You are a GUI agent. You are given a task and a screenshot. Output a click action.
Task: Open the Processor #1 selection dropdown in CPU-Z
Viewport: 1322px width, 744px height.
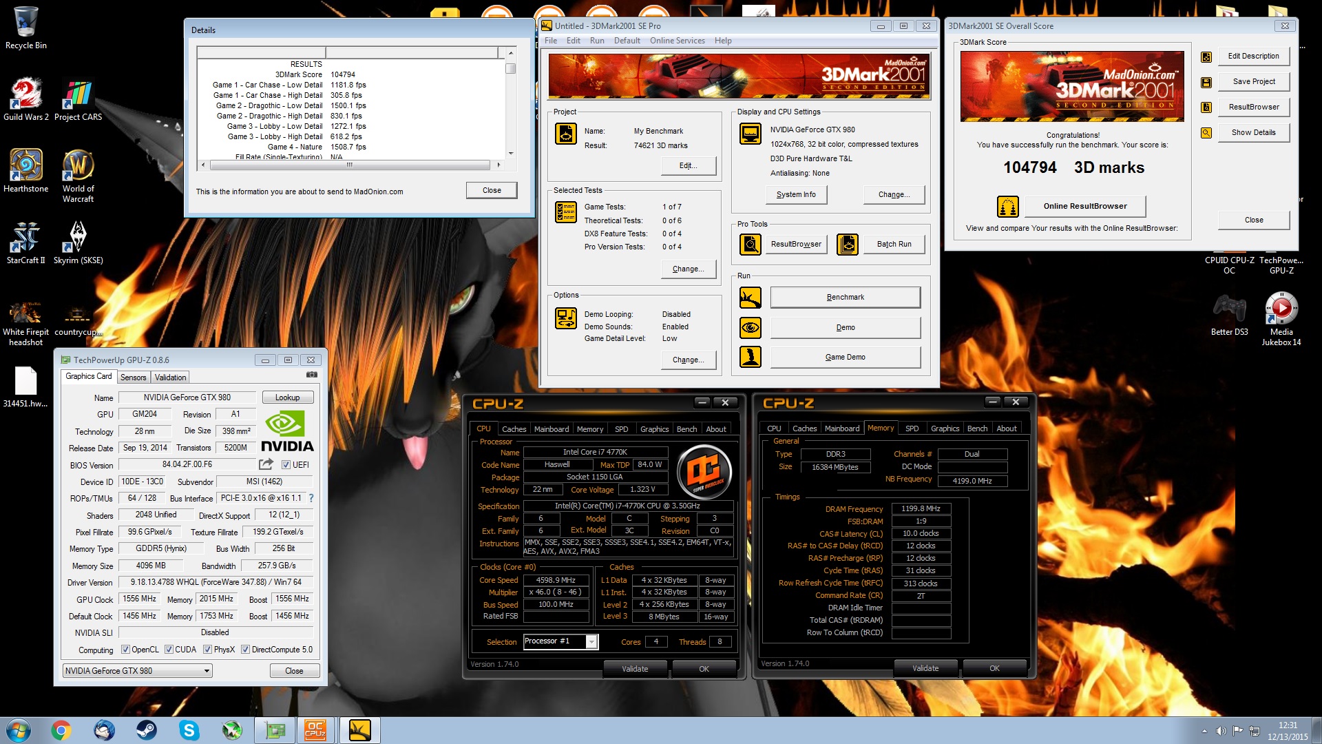coord(560,641)
